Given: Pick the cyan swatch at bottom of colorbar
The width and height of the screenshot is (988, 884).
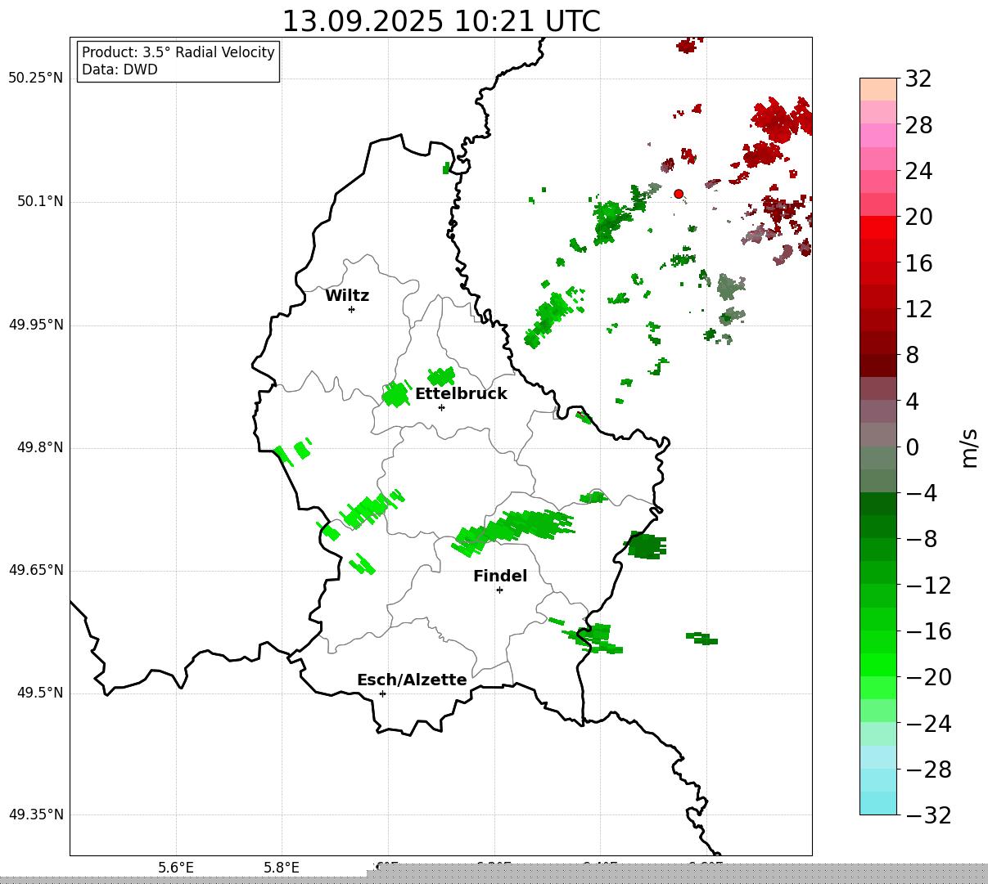Looking at the screenshot, I should 878,803.
